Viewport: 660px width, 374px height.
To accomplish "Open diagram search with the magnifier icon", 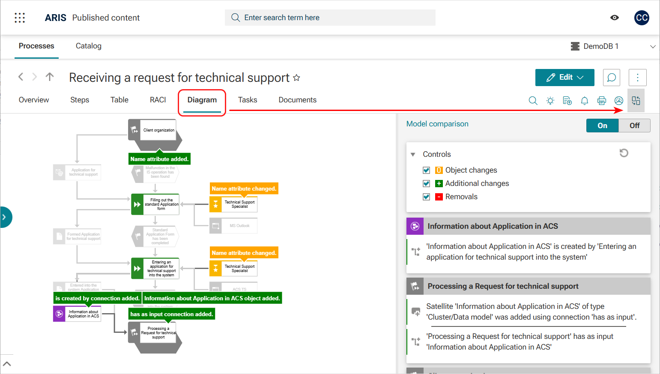I will click(x=533, y=100).
